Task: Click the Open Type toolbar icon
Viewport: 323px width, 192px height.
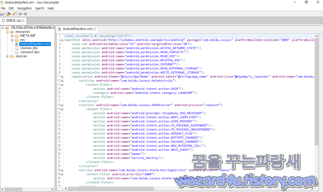Action: (9, 14)
